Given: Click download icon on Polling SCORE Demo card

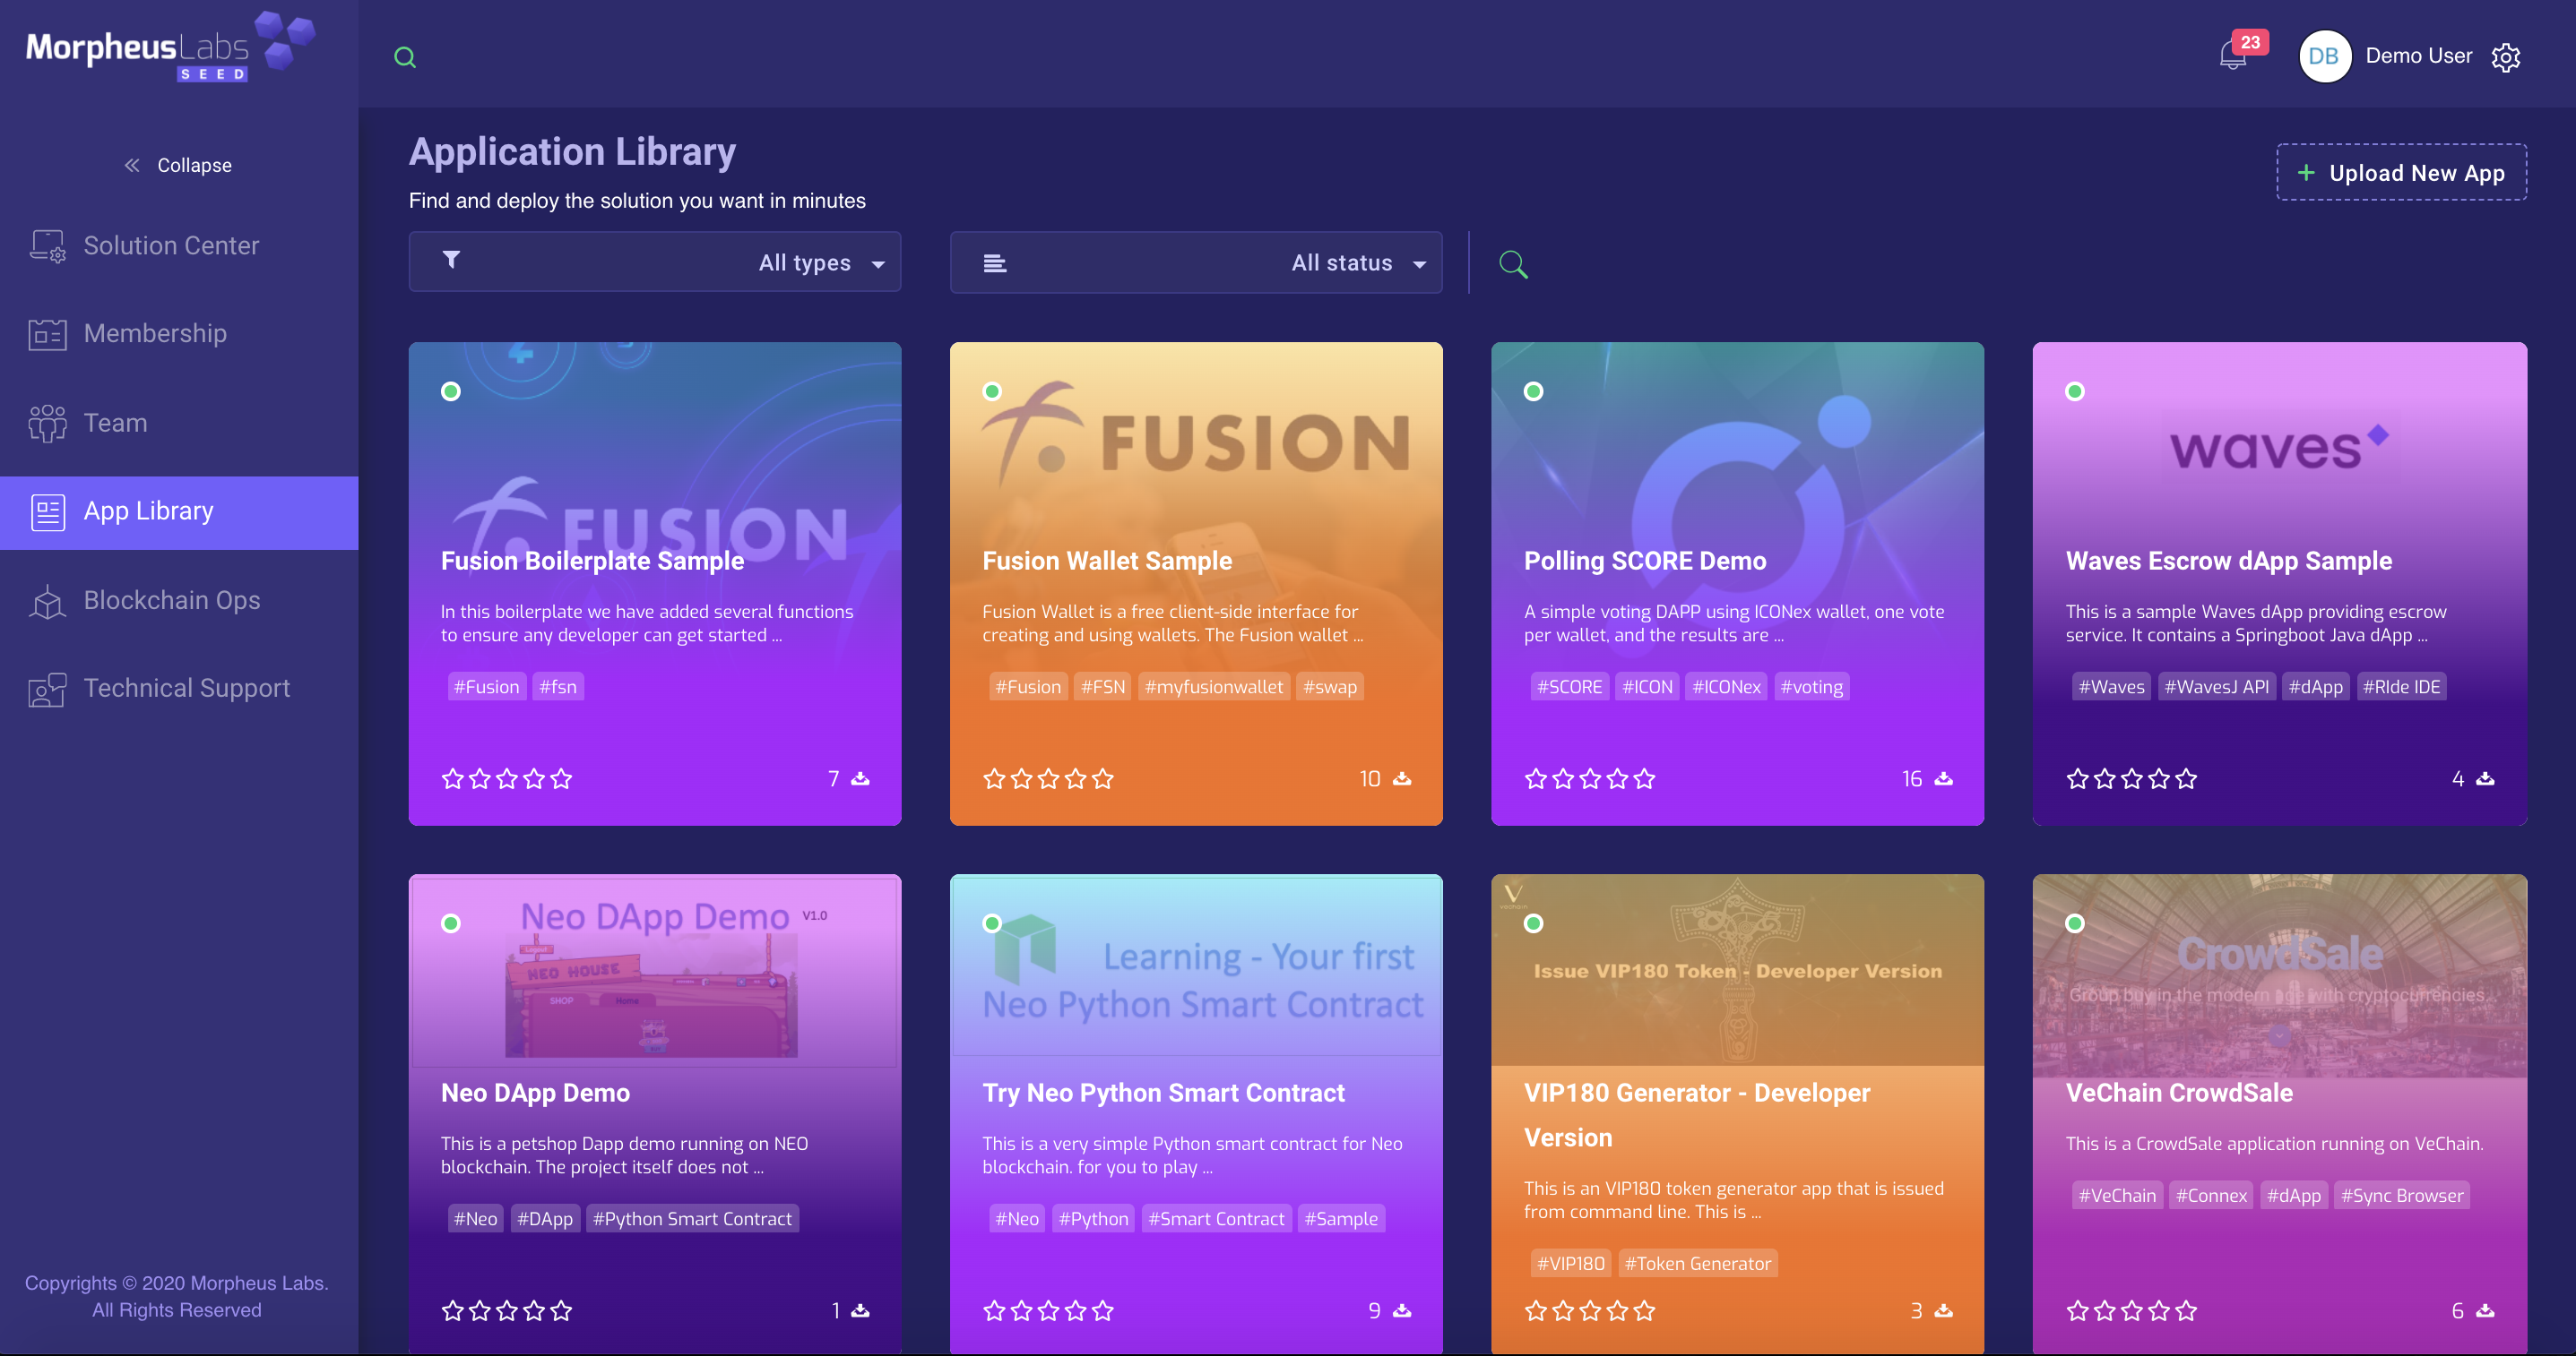Looking at the screenshot, I should pos(1943,778).
